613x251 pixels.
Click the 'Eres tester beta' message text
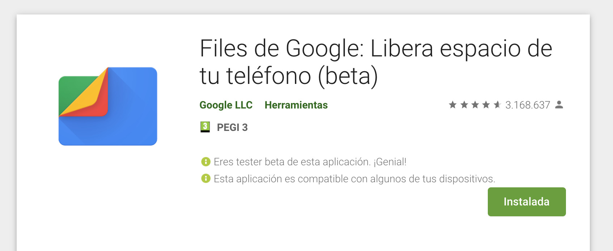pos(310,162)
